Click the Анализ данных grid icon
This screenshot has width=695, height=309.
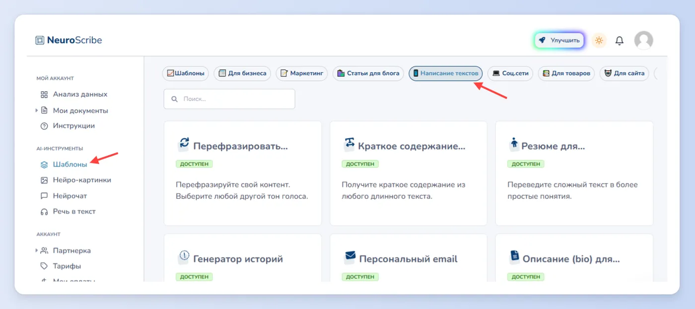[x=44, y=94]
